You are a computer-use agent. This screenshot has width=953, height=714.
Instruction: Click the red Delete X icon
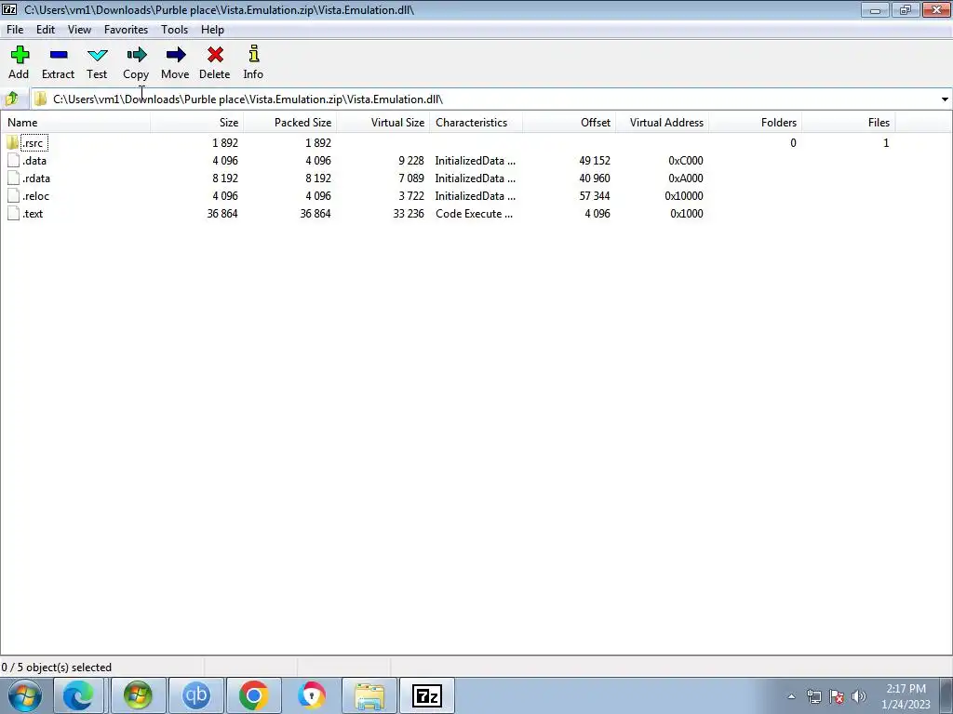click(x=215, y=55)
